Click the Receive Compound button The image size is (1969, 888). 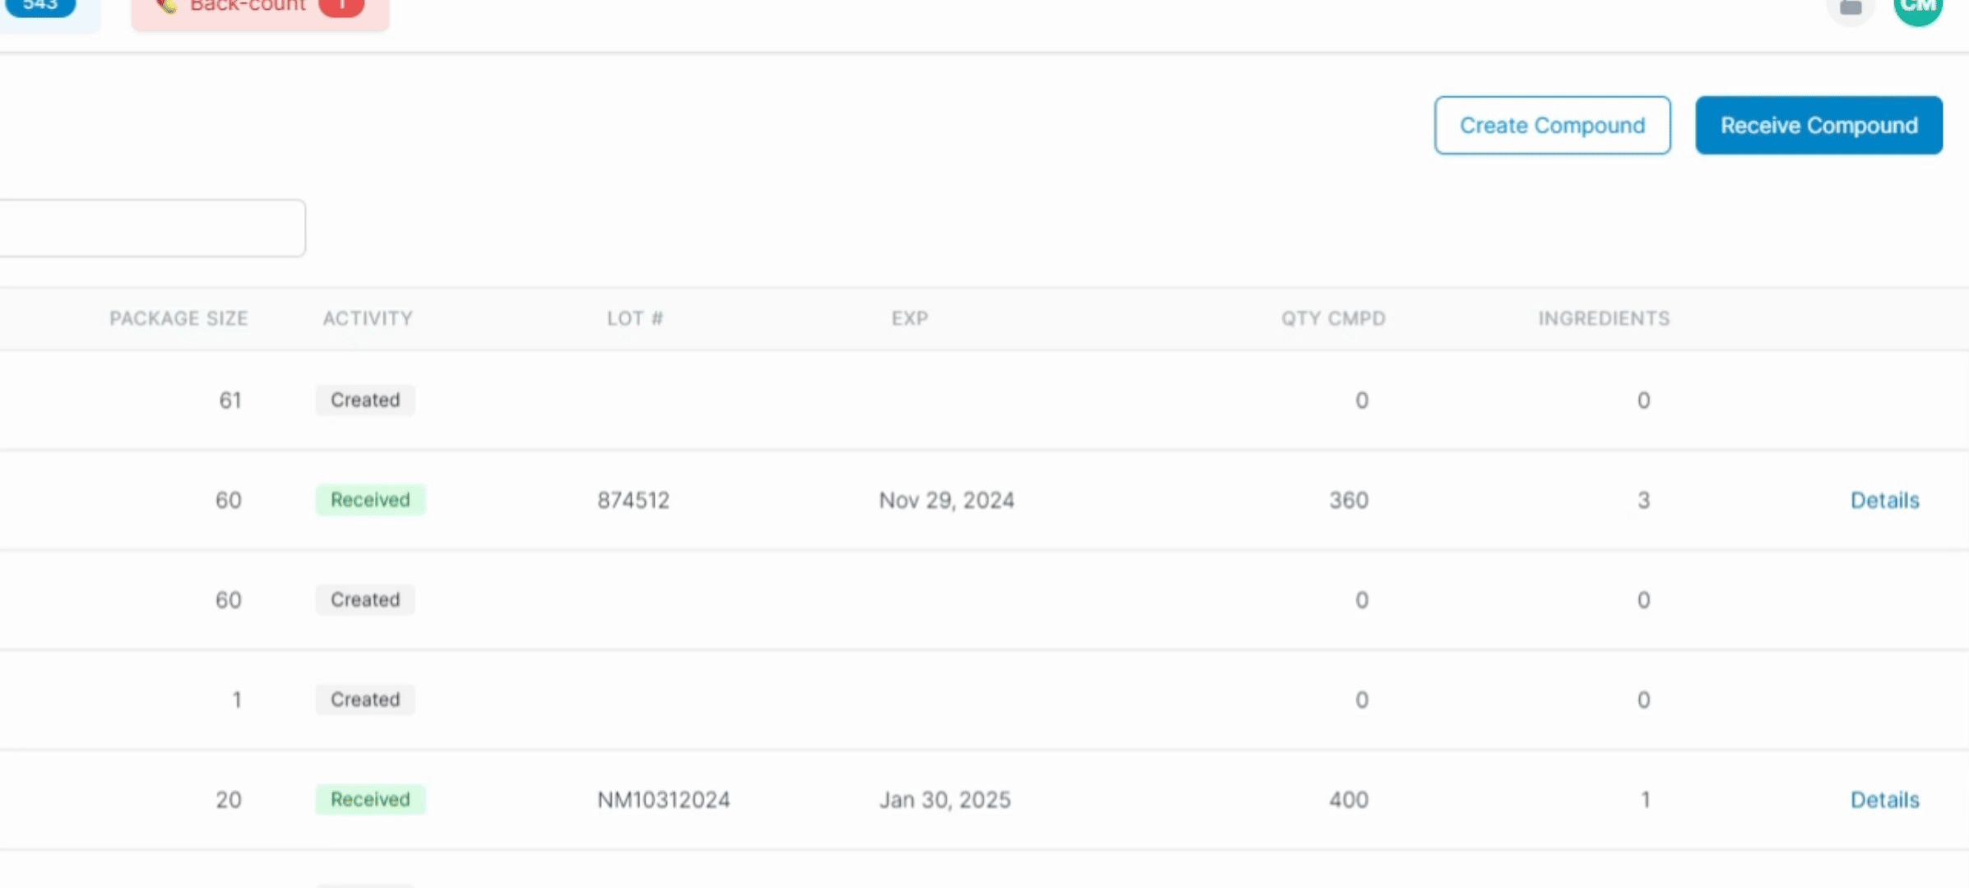pyautogui.click(x=1818, y=125)
